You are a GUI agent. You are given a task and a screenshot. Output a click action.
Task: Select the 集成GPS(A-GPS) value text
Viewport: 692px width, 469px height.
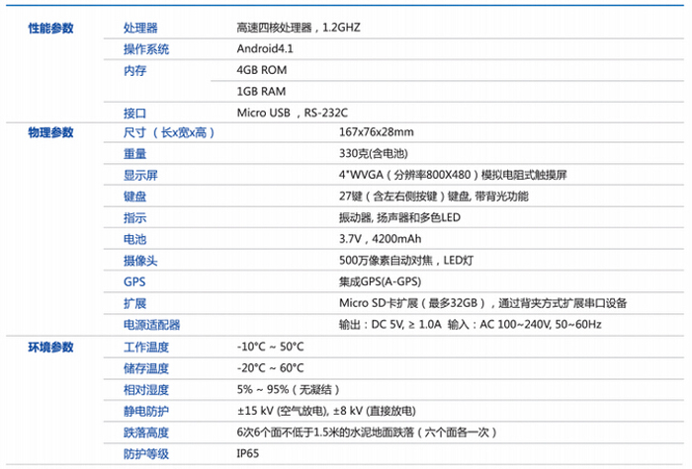click(x=381, y=282)
